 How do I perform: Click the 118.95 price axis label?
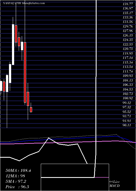pyautogui.click(x=128, y=53)
